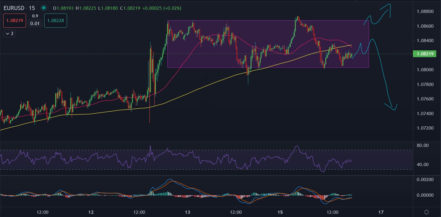The image size is (441, 217).
Task: Click the 1.07200 price axis label
Action: click(x=425, y=128)
